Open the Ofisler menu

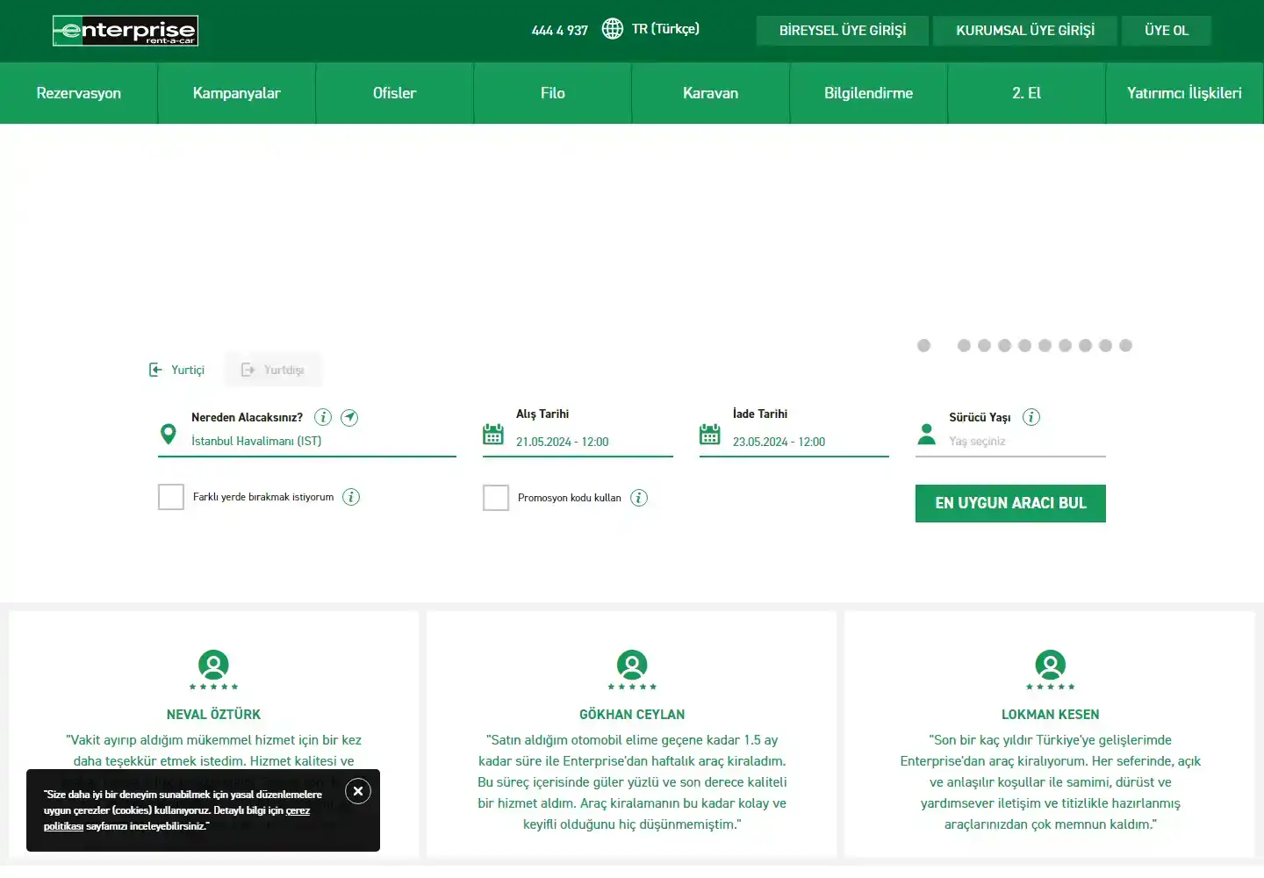395,93
